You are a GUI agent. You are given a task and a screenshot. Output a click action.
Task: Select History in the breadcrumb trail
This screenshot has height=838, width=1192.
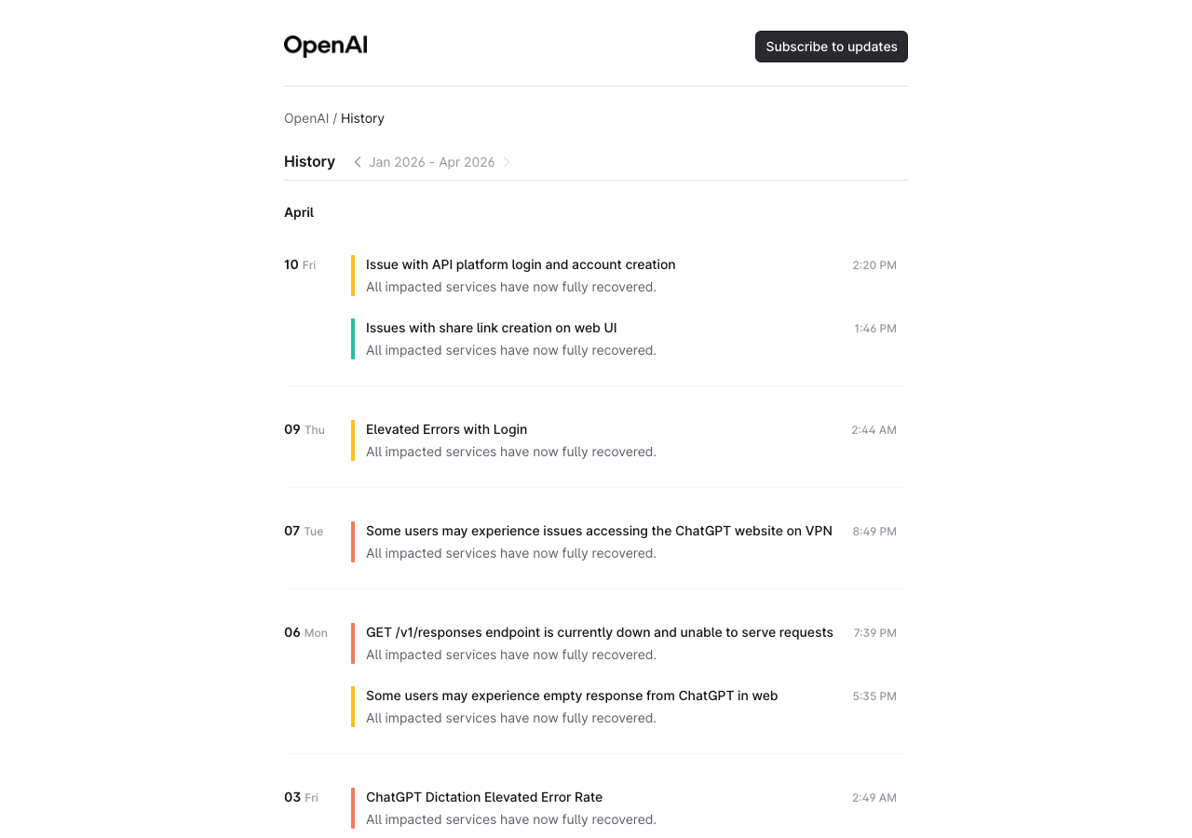(362, 117)
